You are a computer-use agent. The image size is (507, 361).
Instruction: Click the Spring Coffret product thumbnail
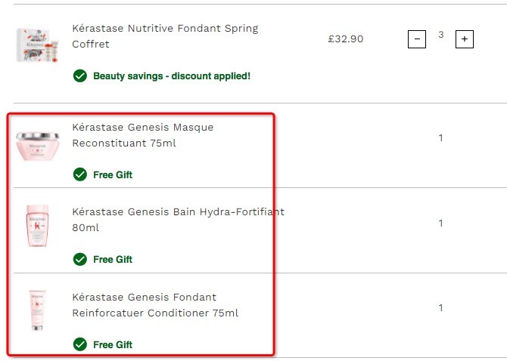click(x=38, y=45)
